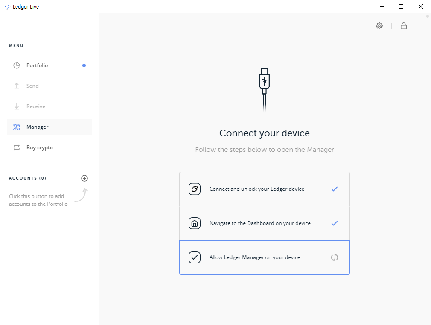
Task: Click 'Follow the steps below to open the Manager'
Action: point(265,150)
